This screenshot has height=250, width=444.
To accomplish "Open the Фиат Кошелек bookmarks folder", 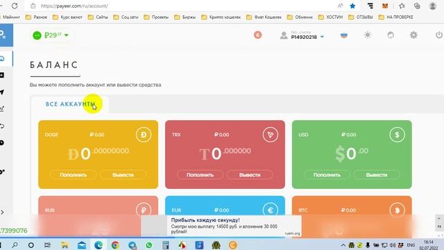I will (264, 17).
